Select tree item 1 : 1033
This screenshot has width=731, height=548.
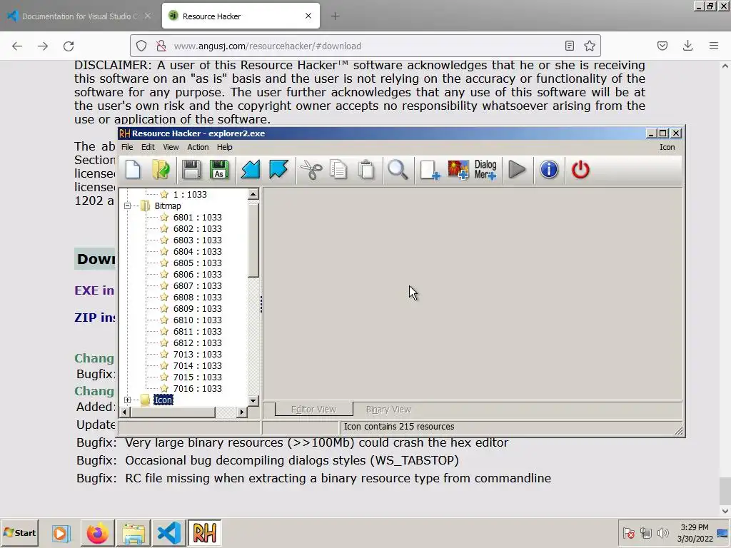click(190, 194)
